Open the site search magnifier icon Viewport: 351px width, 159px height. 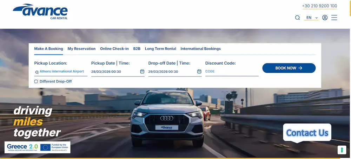(297, 18)
